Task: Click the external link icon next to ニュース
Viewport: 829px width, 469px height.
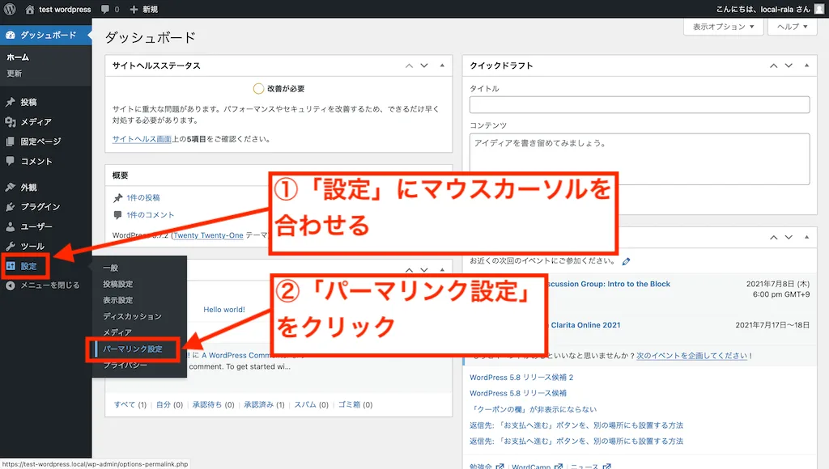Action: pos(606,467)
